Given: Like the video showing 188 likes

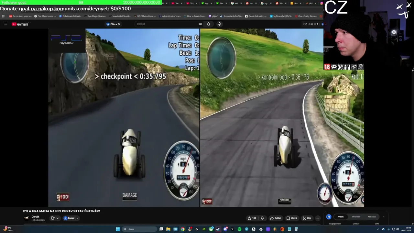Looking at the screenshot, I should [252, 218].
